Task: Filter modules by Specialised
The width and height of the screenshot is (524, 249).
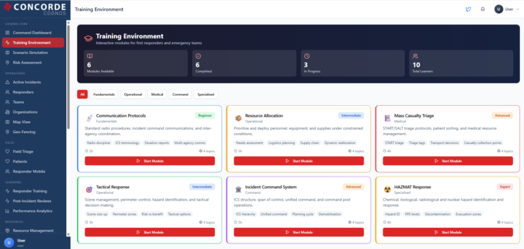Action: click(206, 95)
